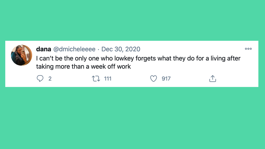Click the word "lowkey" in the tweet
Image resolution: width=265 pixels, height=149 pixels.
[123, 58]
